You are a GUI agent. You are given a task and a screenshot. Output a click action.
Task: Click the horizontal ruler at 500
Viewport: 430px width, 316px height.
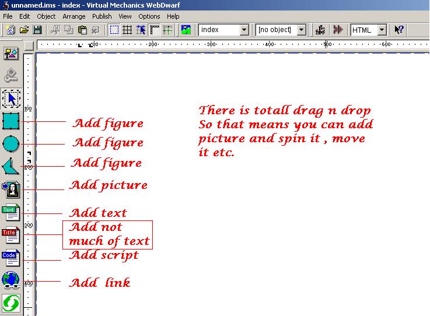326,44
